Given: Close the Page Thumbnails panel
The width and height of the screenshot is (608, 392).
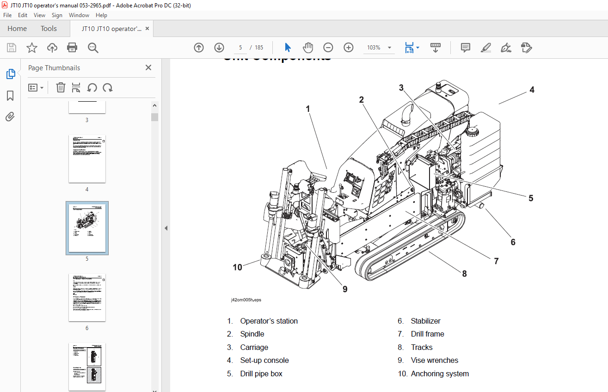Looking at the screenshot, I should click(148, 67).
